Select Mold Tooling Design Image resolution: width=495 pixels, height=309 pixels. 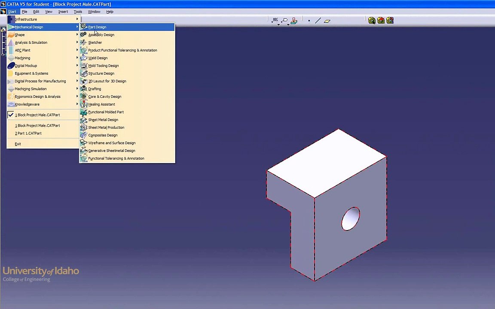tap(127, 66)
